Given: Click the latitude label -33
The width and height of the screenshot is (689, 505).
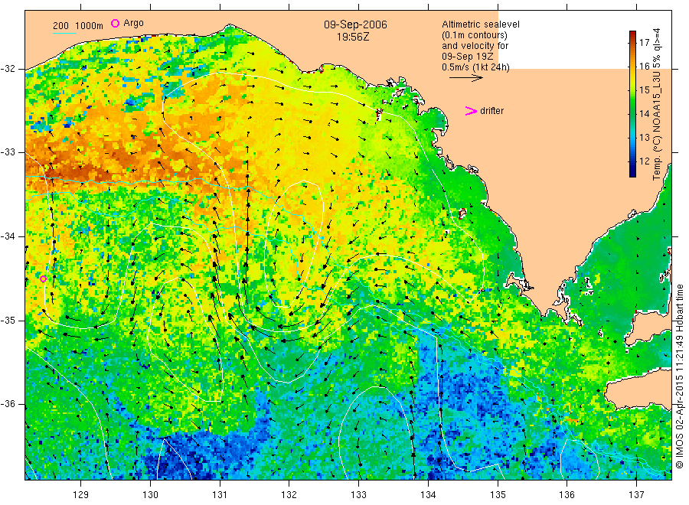Looking at the screenshot, I should click(x=8, y=152).
